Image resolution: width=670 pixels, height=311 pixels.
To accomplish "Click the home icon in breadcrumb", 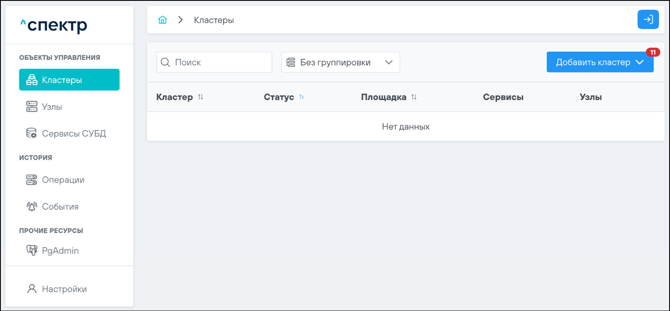I will [162, 20].
